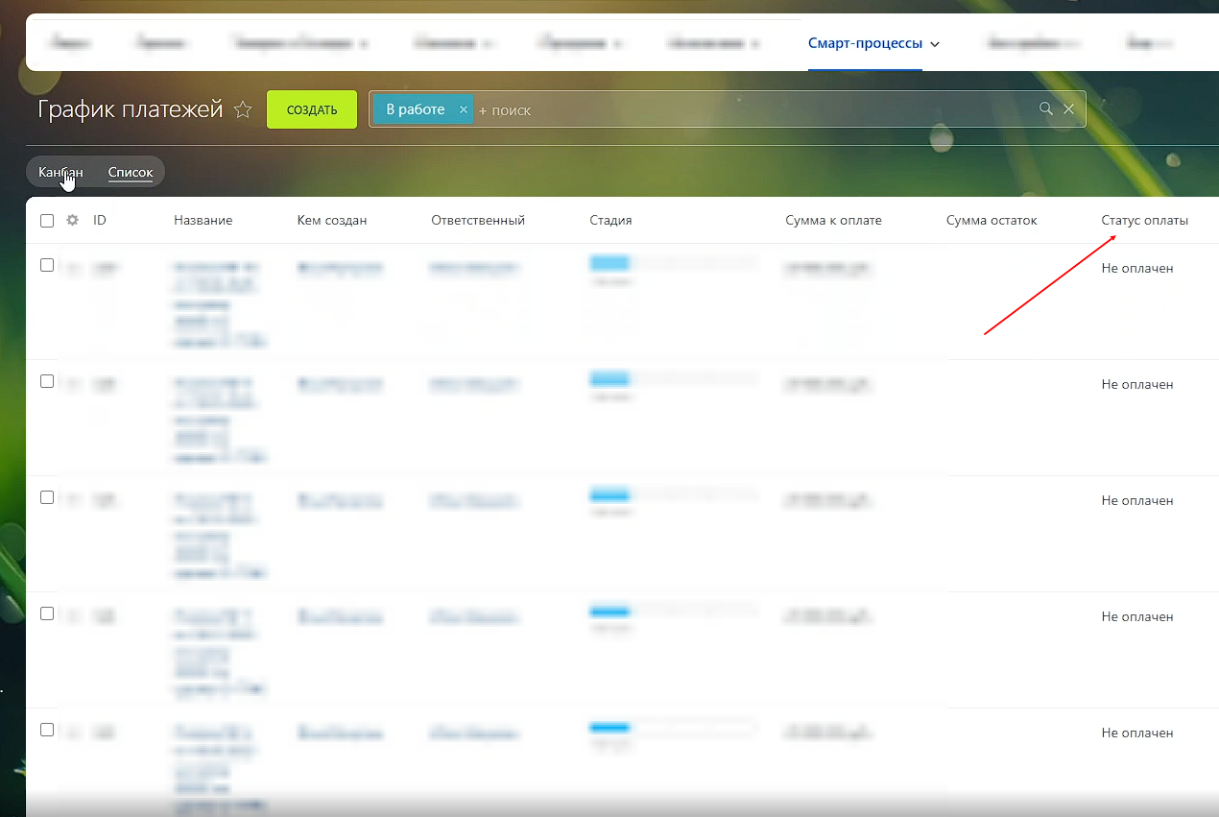
Task: Click the stage progress bar in first row
Action: tap(672, 262)
